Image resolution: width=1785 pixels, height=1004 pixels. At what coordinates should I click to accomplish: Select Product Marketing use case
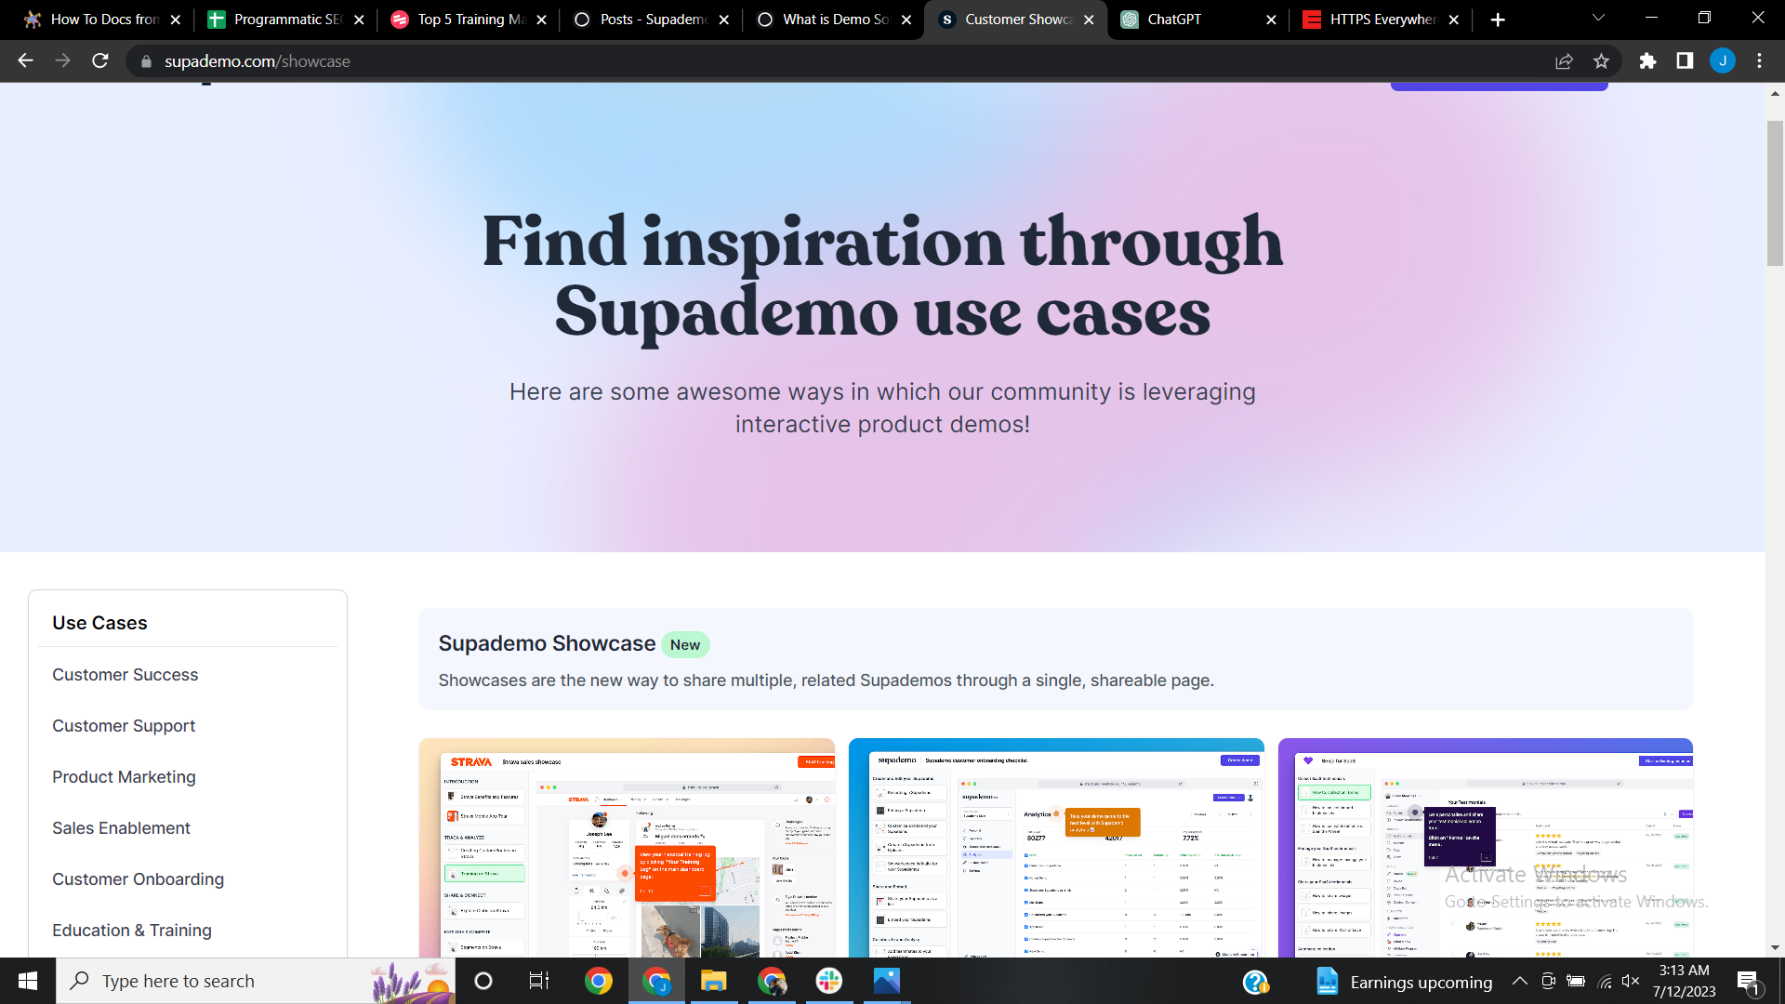point(124,777)
